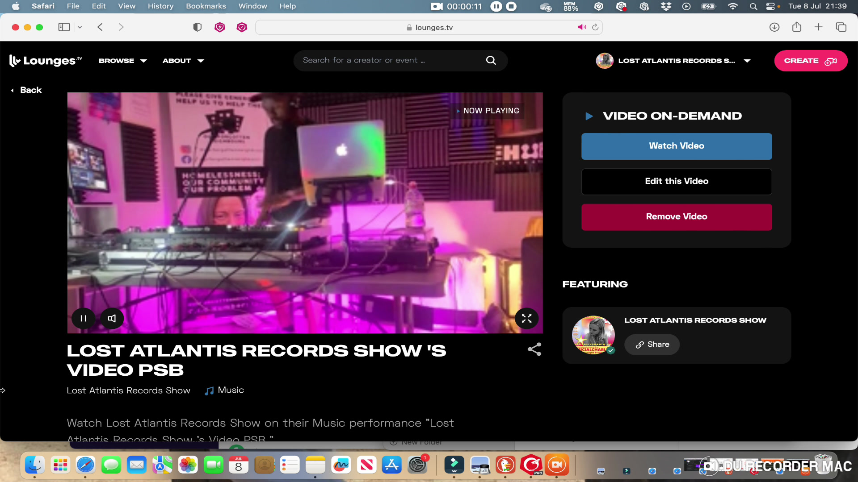Click the first pink extension icon
The width and height of the screenshot is (858, 482).
tap(220, 27)
